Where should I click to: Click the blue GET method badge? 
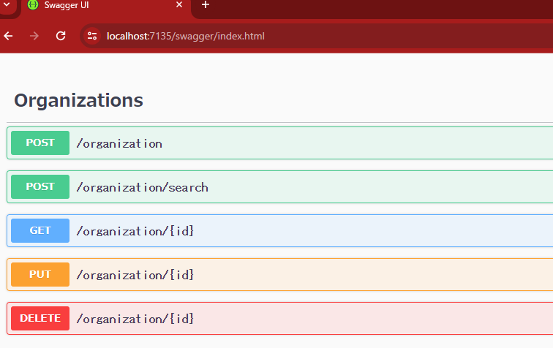(40, 230)
